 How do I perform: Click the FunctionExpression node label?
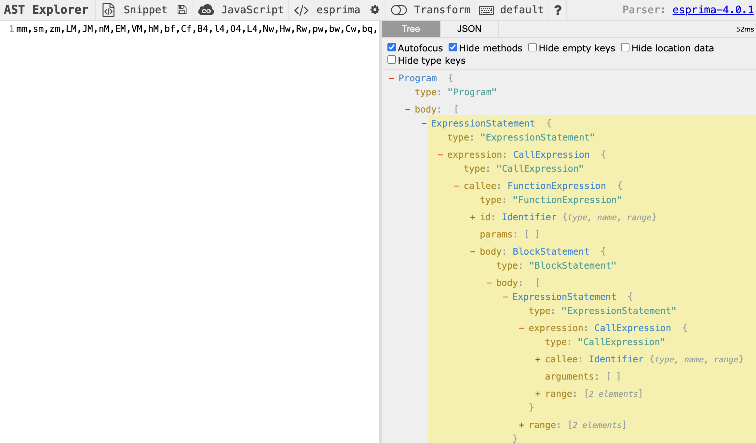[x=557, y=186]
